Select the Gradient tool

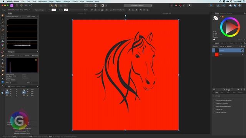(3, 45)
